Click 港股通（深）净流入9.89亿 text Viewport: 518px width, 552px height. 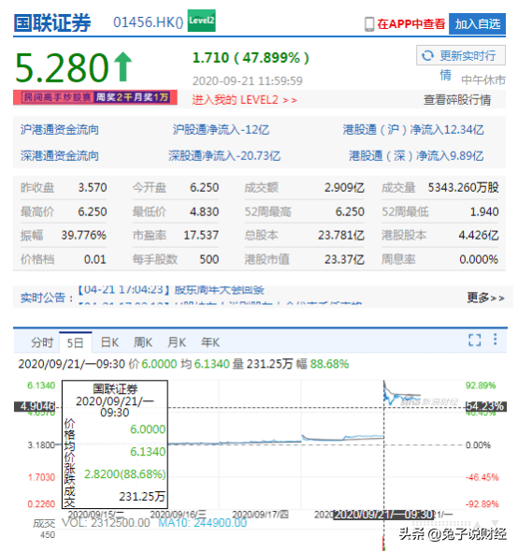416,155
